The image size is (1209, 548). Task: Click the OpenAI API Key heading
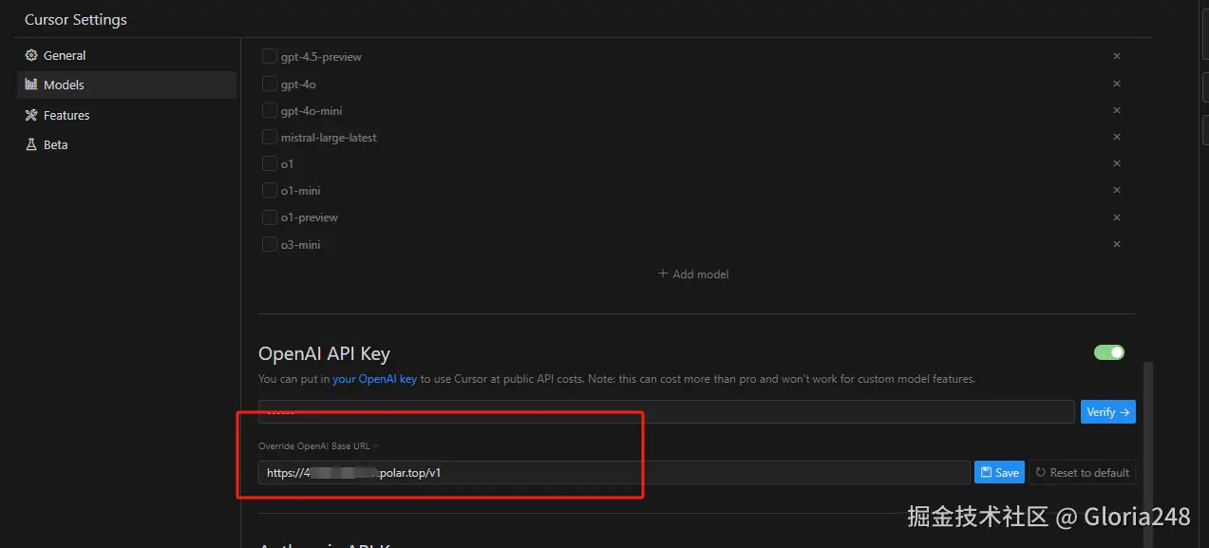click(324, 354)
